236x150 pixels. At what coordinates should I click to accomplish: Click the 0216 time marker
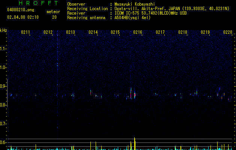[138, 32]
